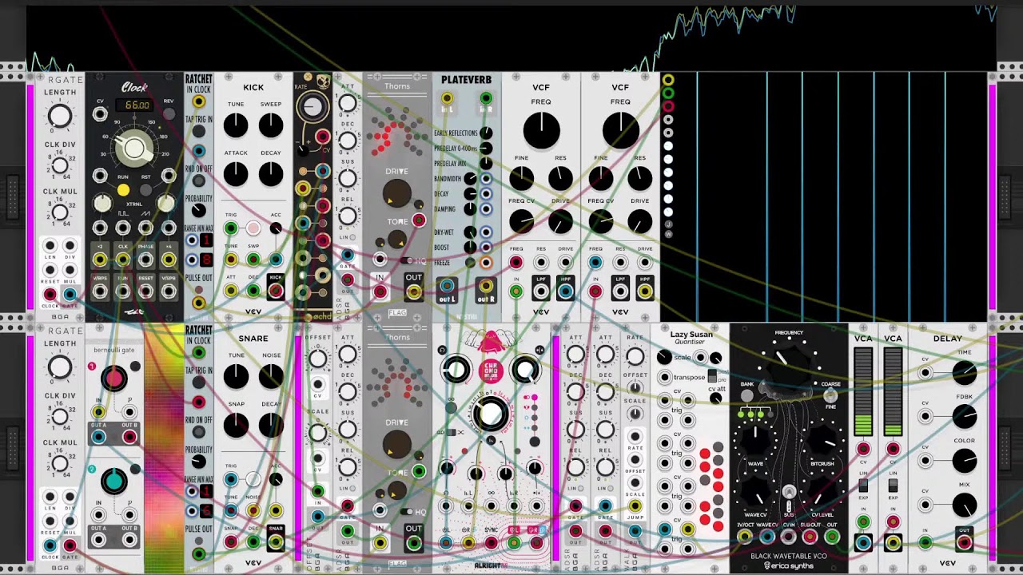Click Plateverb in R input jack

pyautogui.click(x=485, y=98)
